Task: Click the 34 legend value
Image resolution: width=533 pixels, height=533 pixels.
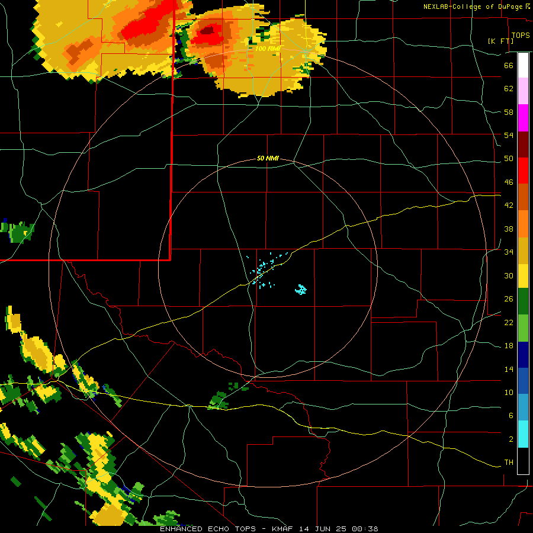Action: [509, 252]
